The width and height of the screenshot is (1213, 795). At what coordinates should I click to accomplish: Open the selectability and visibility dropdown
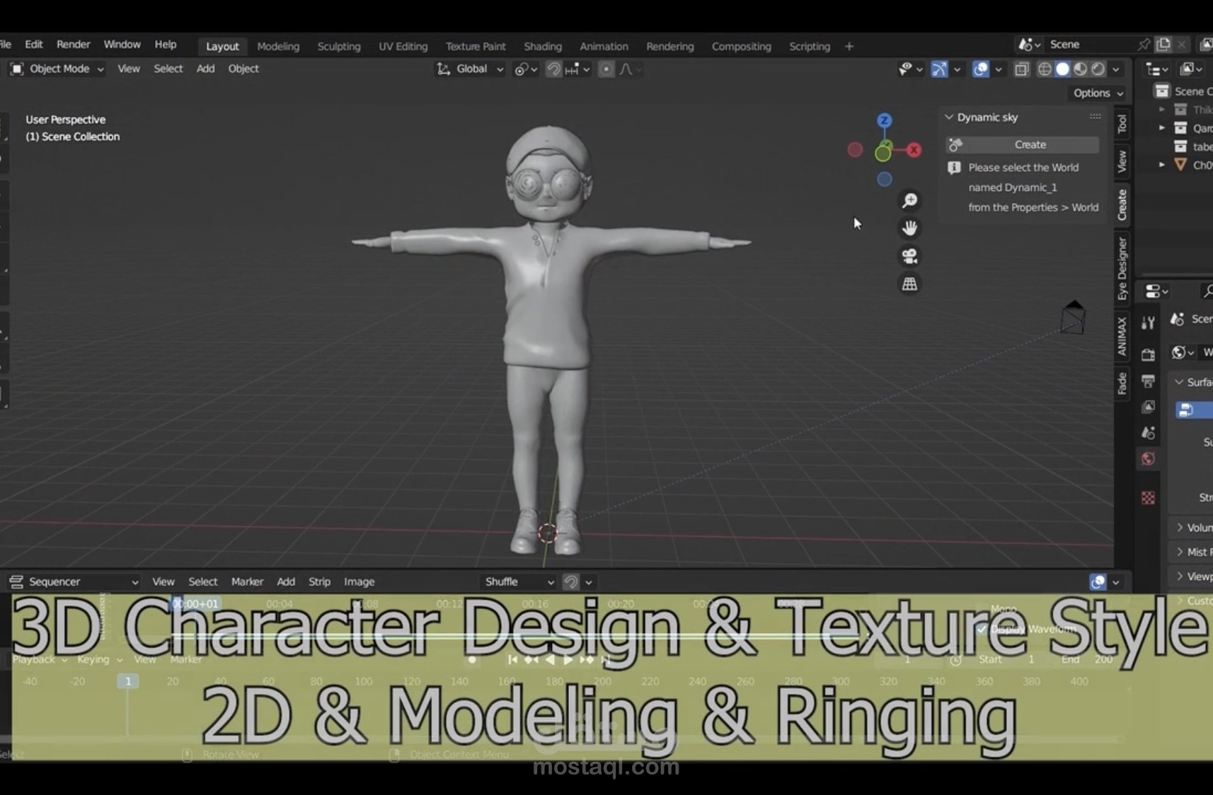pos(910,69)
